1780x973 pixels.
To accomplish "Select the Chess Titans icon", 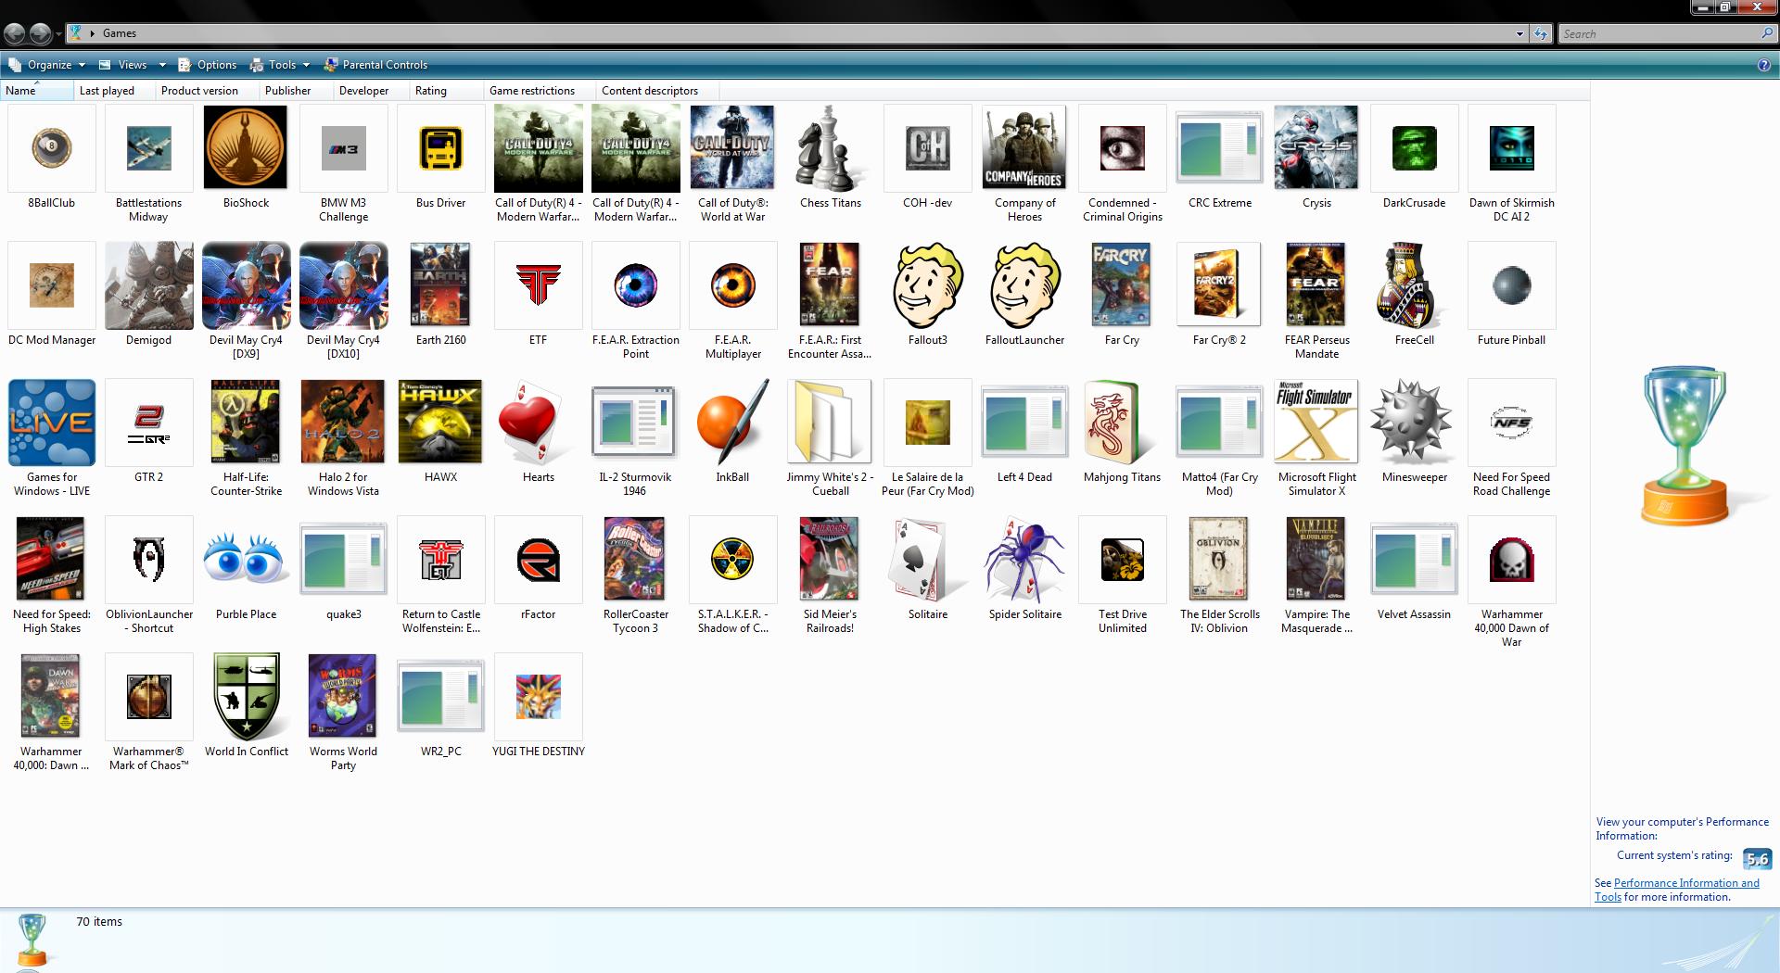I will click(x=831, y=147).
